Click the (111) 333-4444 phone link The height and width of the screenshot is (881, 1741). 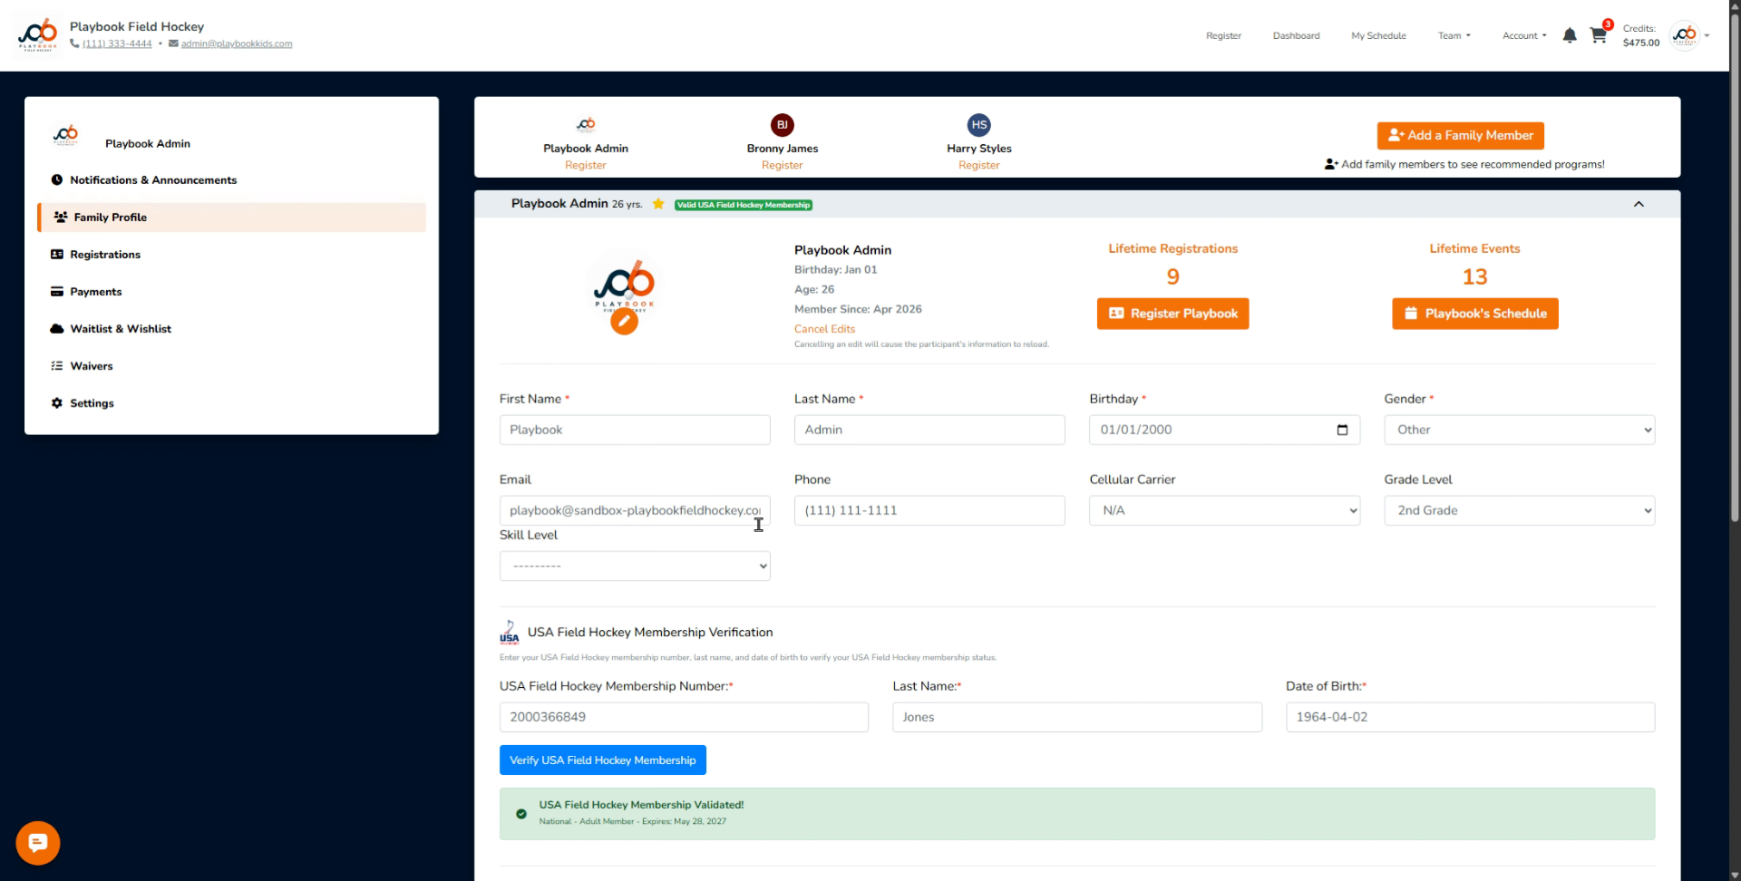pyautogui.click(x=117, y=44)
